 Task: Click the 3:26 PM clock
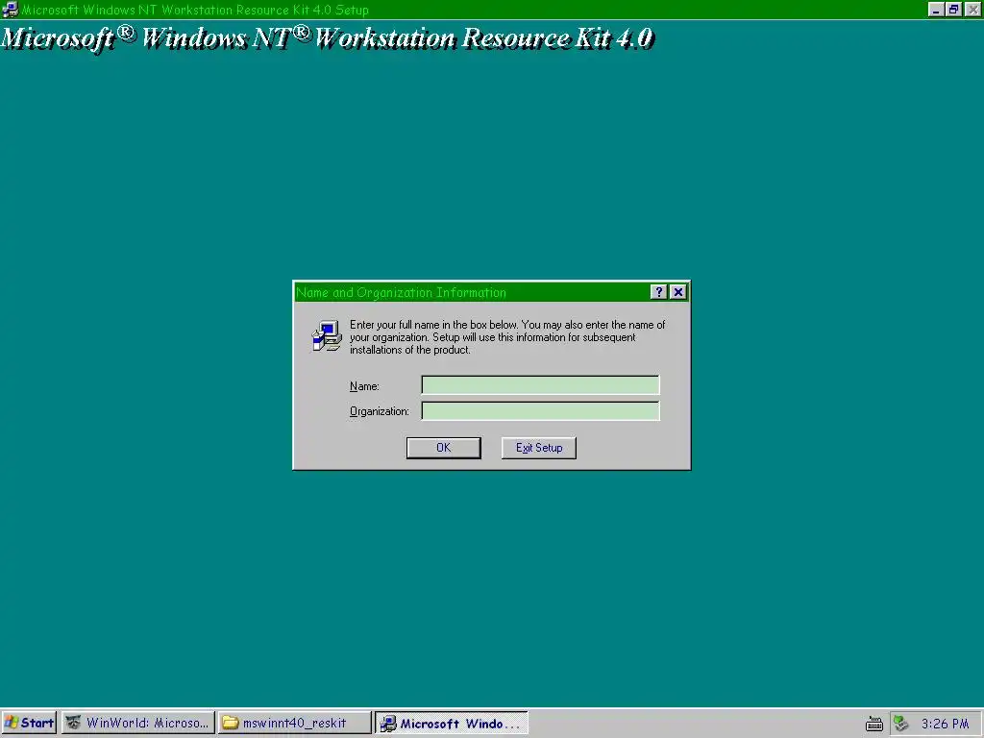click(x=946, y=724)
